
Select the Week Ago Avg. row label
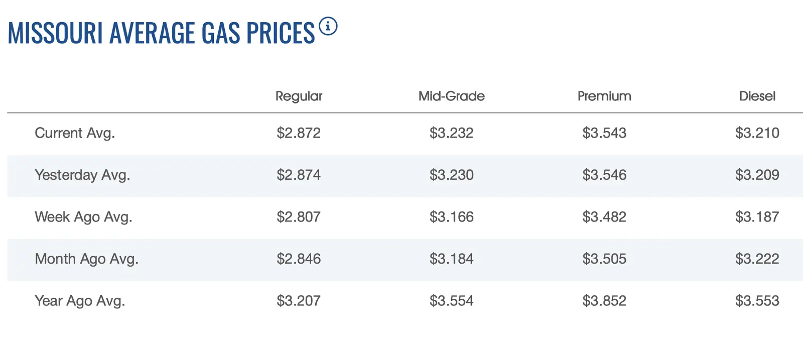83,217
